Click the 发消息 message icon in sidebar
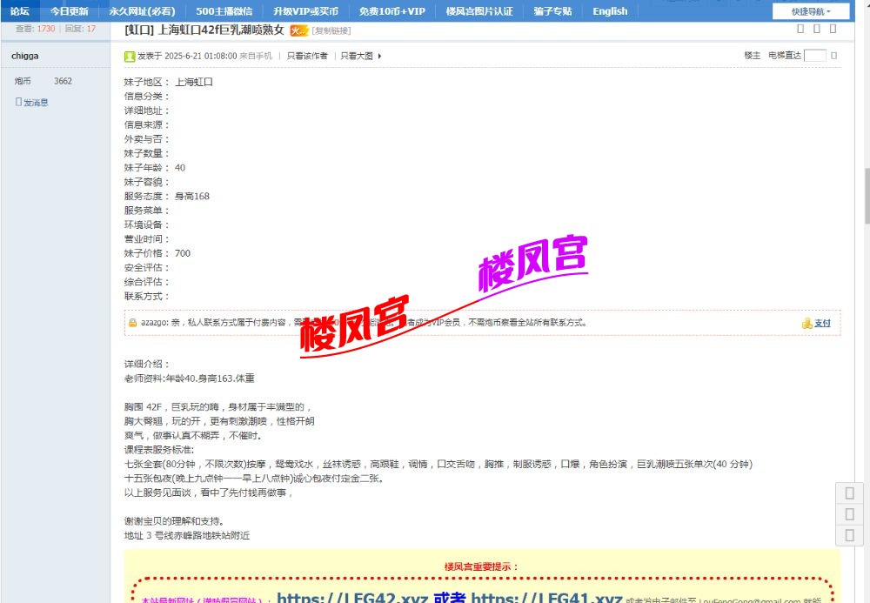Screen dimensions: 870x603 pos(19,102)
